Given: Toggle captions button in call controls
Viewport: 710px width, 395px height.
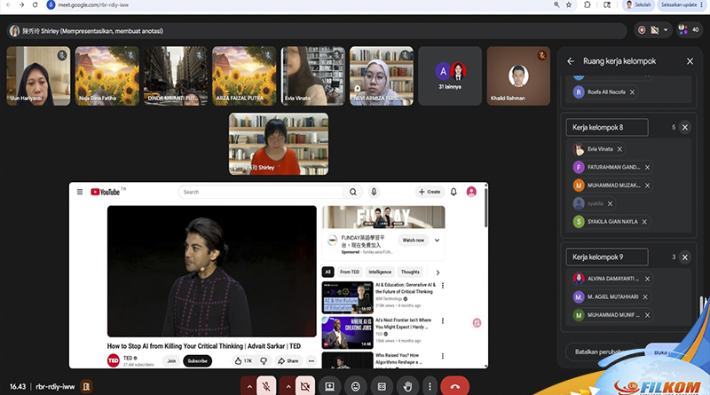Looking at the screenshot, I should 382,386.
